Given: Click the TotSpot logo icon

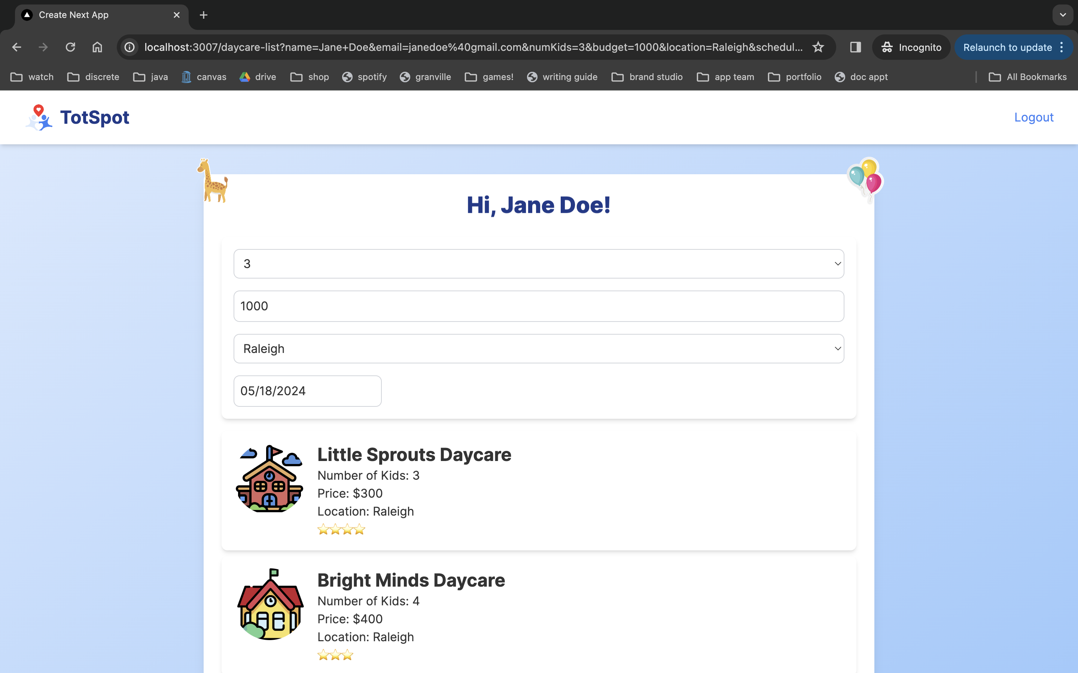Looking at the screenshot, I should tap(39, 117).
